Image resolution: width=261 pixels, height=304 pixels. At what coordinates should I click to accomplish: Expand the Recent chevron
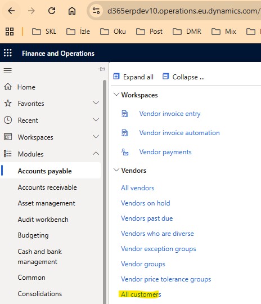[96, 119]
